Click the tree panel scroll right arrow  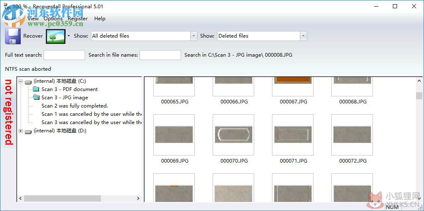pyautogui.click(x=138, y=199)
